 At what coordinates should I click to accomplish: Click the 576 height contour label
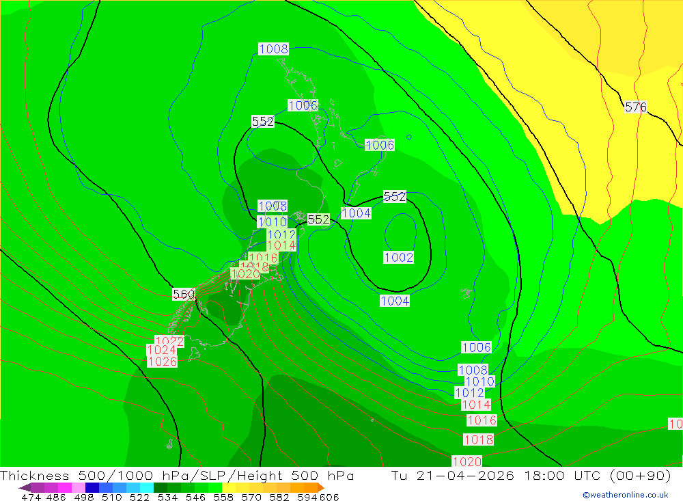635,107
